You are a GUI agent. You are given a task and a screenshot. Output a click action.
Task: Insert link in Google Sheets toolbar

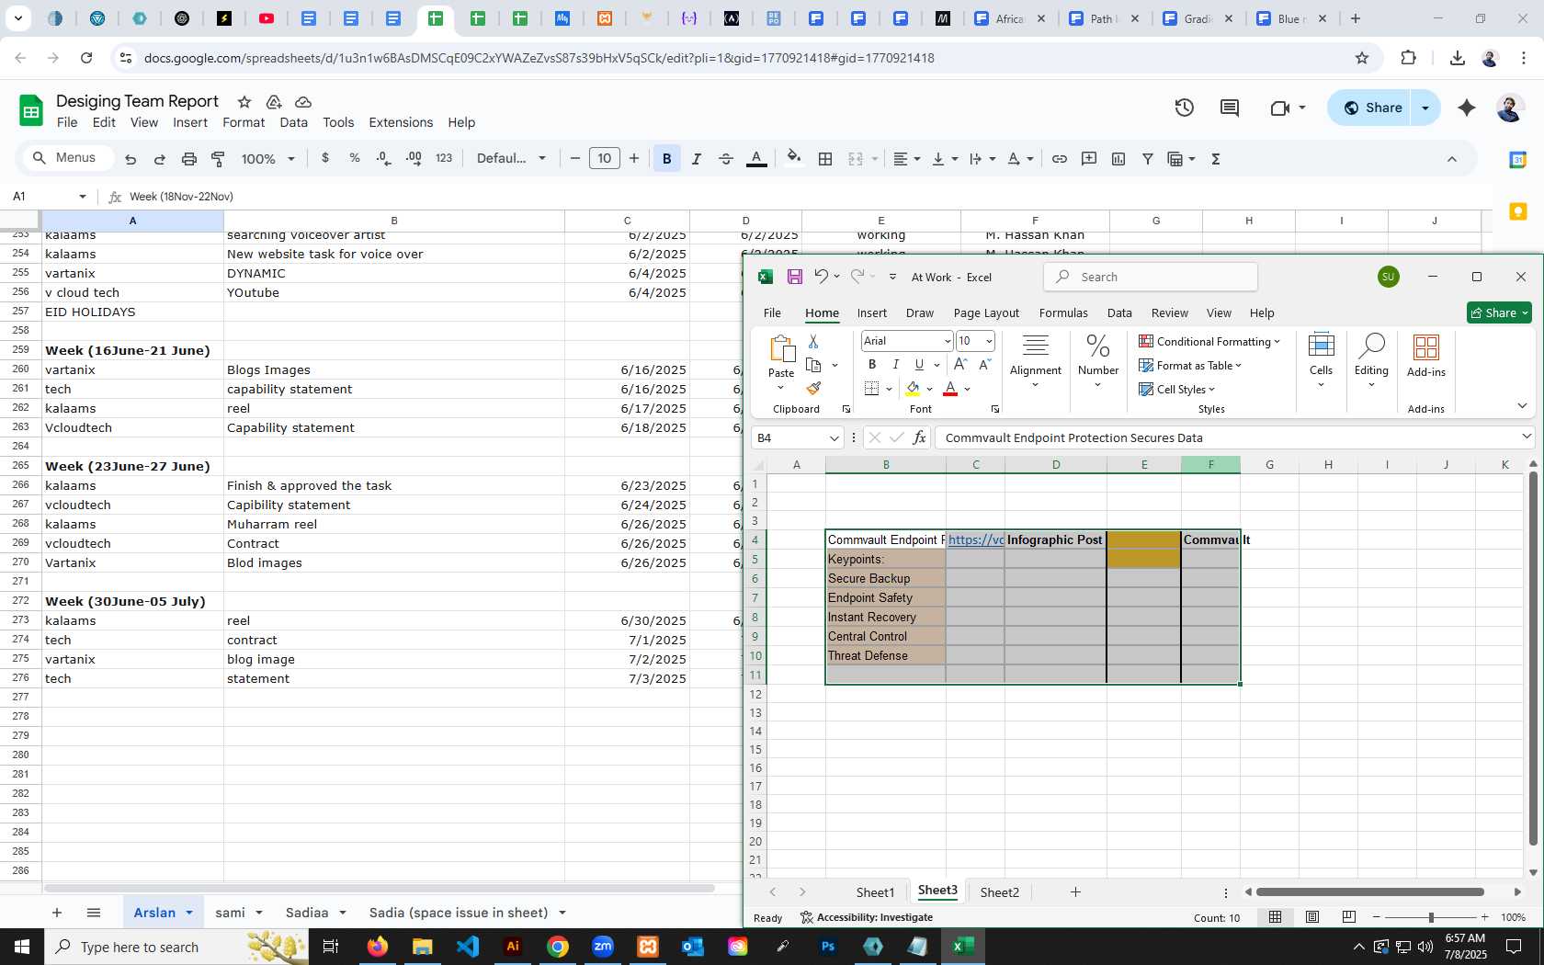(x=1060, y=159)
